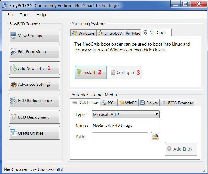208x174 pixels.
Task: Click the empty Path input field
Action: 120,136
